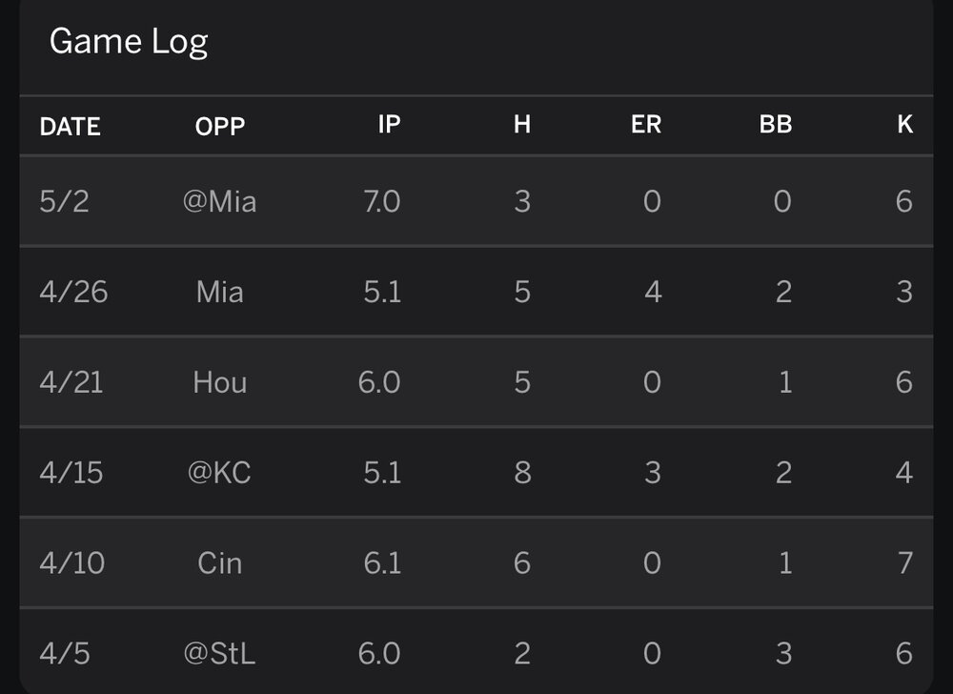Sort by the IP column header
This screenshot has width=953, height=694.
coord(389,124)
